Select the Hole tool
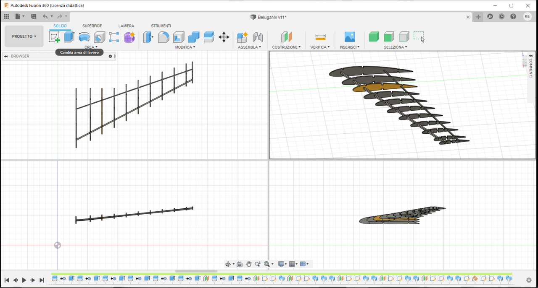This screenshot has height=288, width=538. [100, 37]
